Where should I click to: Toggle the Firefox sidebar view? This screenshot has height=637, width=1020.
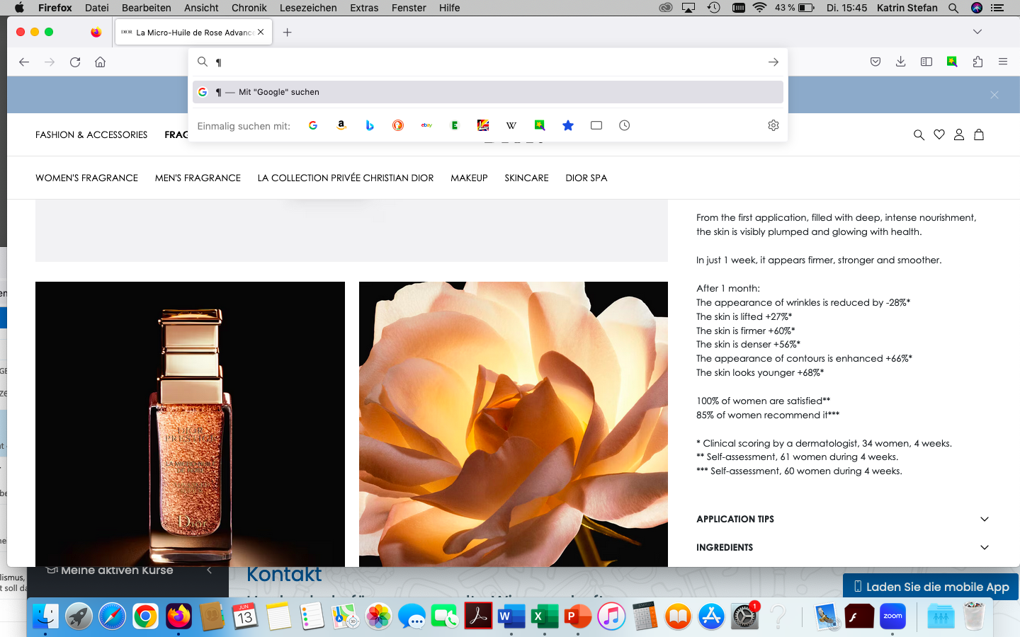tap(926, 62)
